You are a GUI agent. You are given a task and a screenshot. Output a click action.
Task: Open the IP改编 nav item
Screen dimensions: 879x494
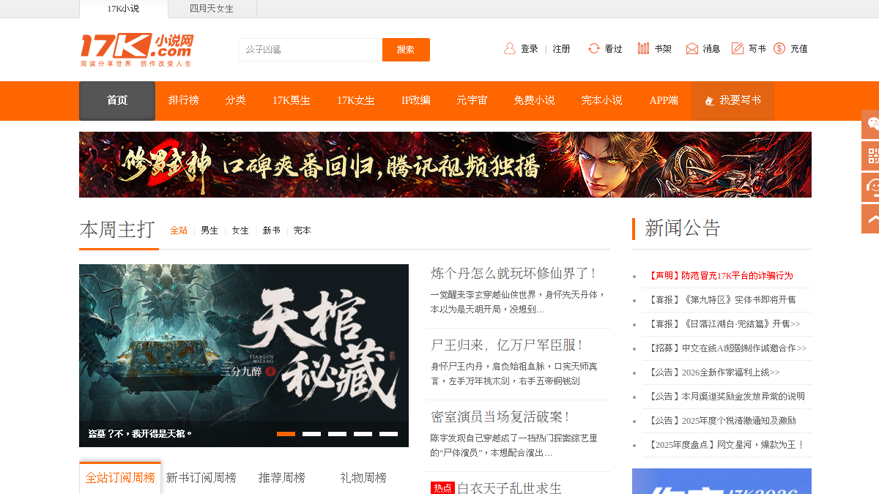click(x=415, y=101)
